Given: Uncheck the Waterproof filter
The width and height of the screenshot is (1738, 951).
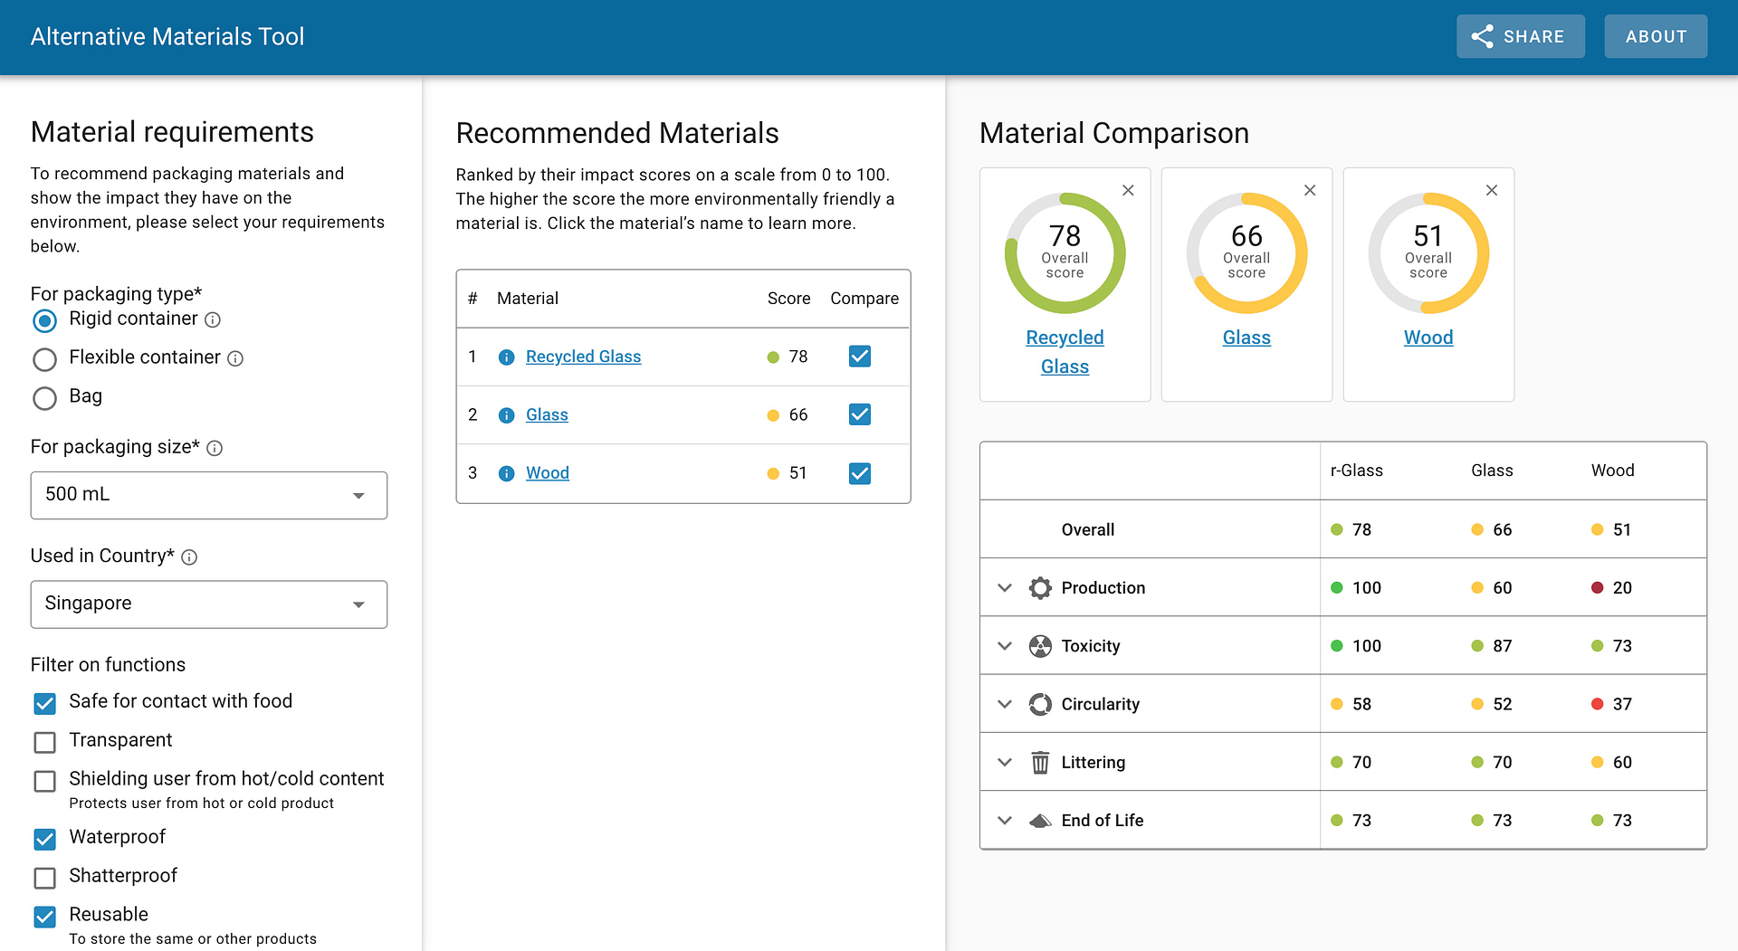Looking at the screenshot, I should (x=44, y=839).
